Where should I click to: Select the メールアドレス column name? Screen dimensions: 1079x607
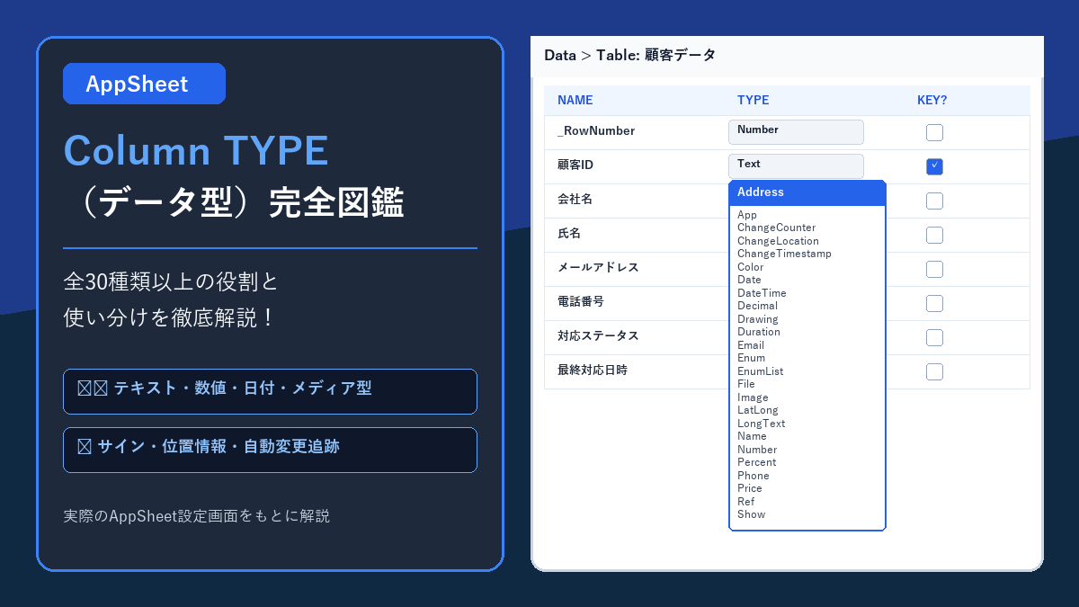coord(598,268)
